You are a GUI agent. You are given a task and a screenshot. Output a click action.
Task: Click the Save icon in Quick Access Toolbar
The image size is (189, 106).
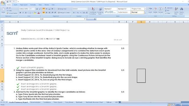[x=7, y=1]
